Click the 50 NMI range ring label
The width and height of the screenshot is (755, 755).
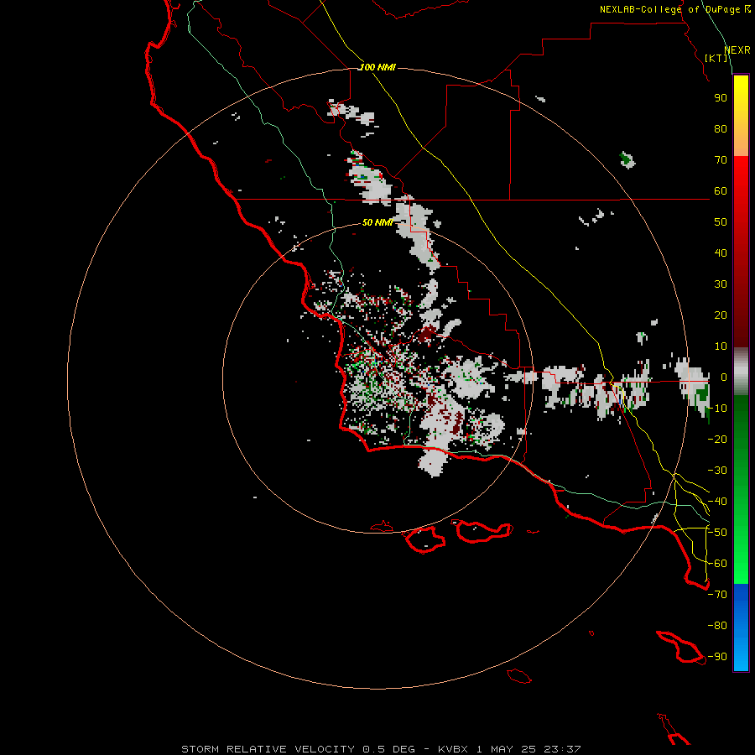(377, 222)
